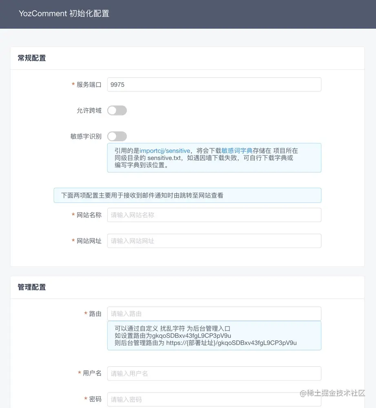Image resolution: width=376 pixels, height=408 pixels.
Task: Click the 网站网址 label
Action: pos(89,241)
